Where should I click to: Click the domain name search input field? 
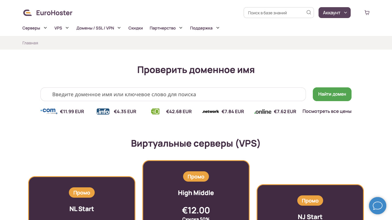[x=173, y=94]
